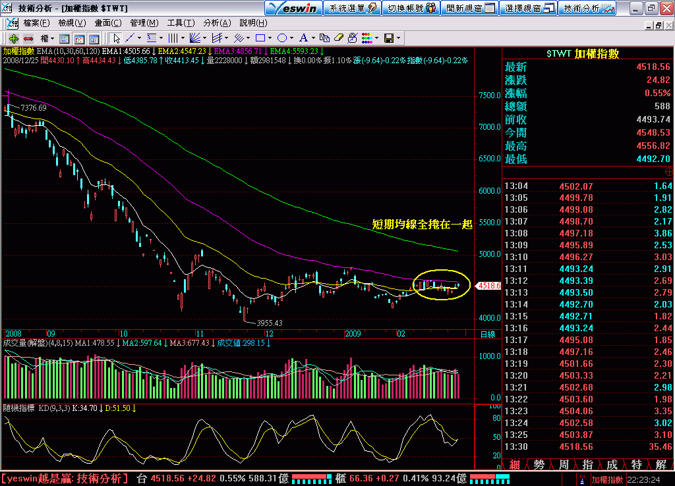Switch to the 解 tab

pyautogui.click(x=661, y=464)
